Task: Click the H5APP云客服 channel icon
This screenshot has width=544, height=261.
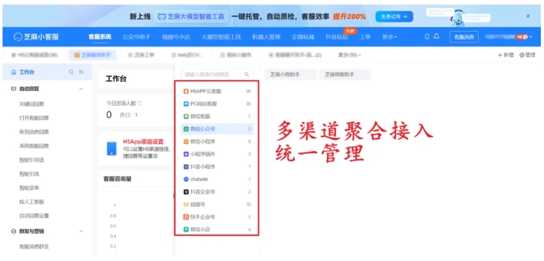Action: coord(186,91)
